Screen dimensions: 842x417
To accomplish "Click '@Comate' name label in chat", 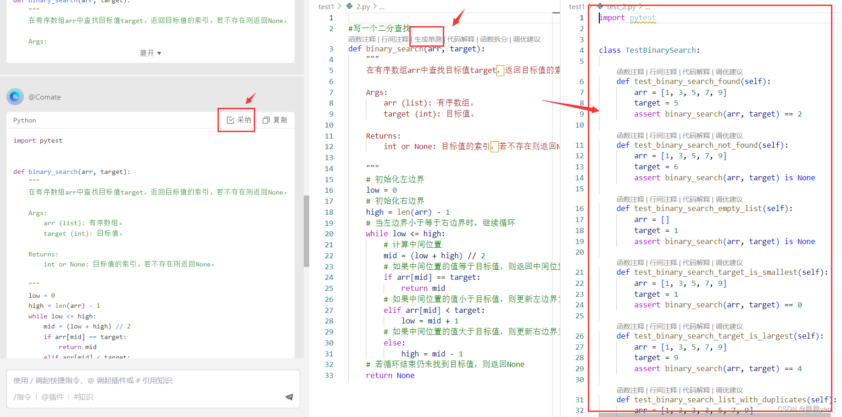I will 45,97.
